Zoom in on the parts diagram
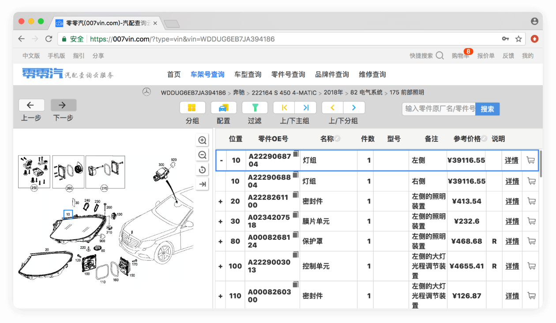 (x=203, y=140)
